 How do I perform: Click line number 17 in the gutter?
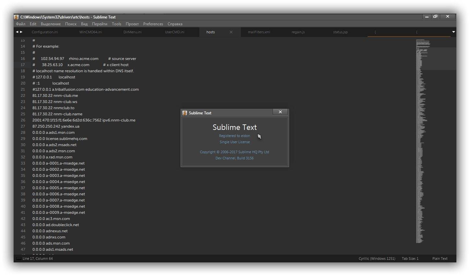tap(23, 65)
